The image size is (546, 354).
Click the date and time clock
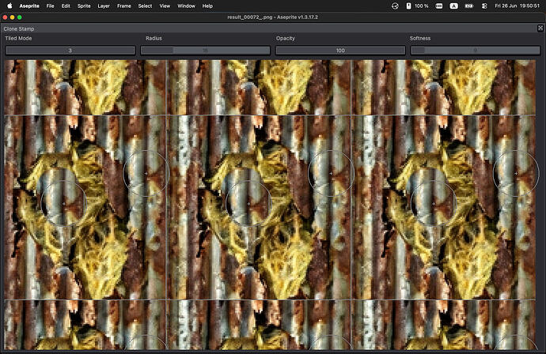tap(517, 6)
